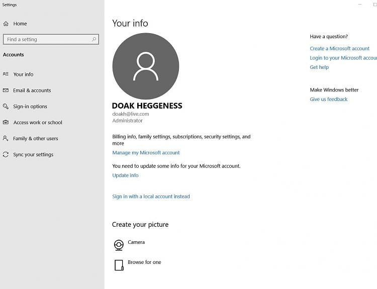Open Email & accounts settings
Image resolution: width=377 pixels, height=289 pixels.
(32, 90)
